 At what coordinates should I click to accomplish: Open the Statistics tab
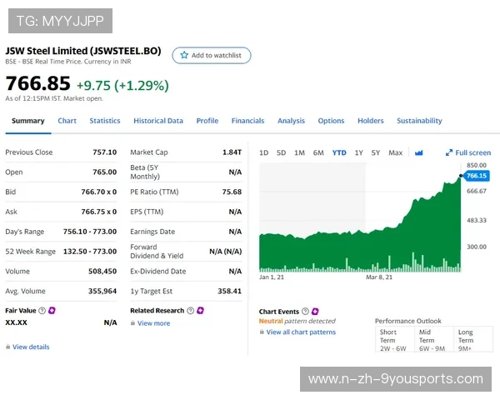[x=105, y=121]
